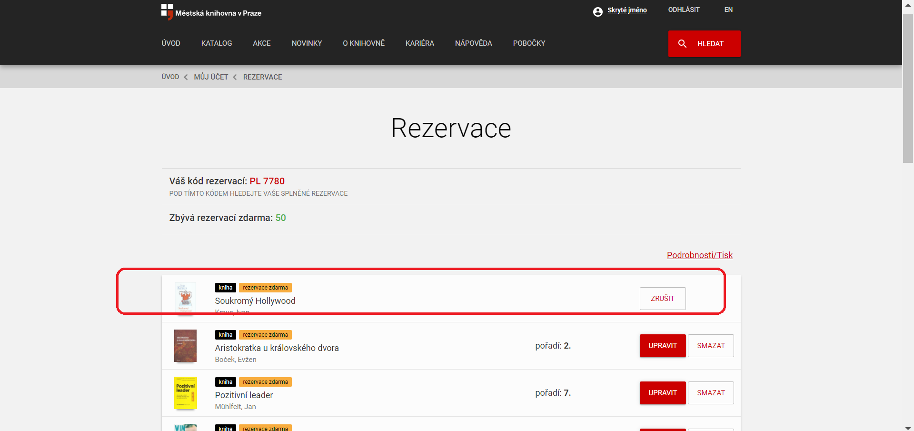Screen dimensions: 914x431
Task: Open the Novinky section
Action: pos(307,43)
